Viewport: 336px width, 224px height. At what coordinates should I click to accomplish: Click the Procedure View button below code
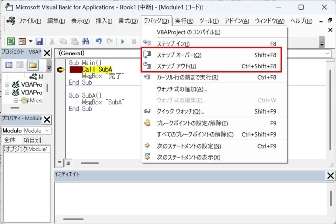pos(60,163)
